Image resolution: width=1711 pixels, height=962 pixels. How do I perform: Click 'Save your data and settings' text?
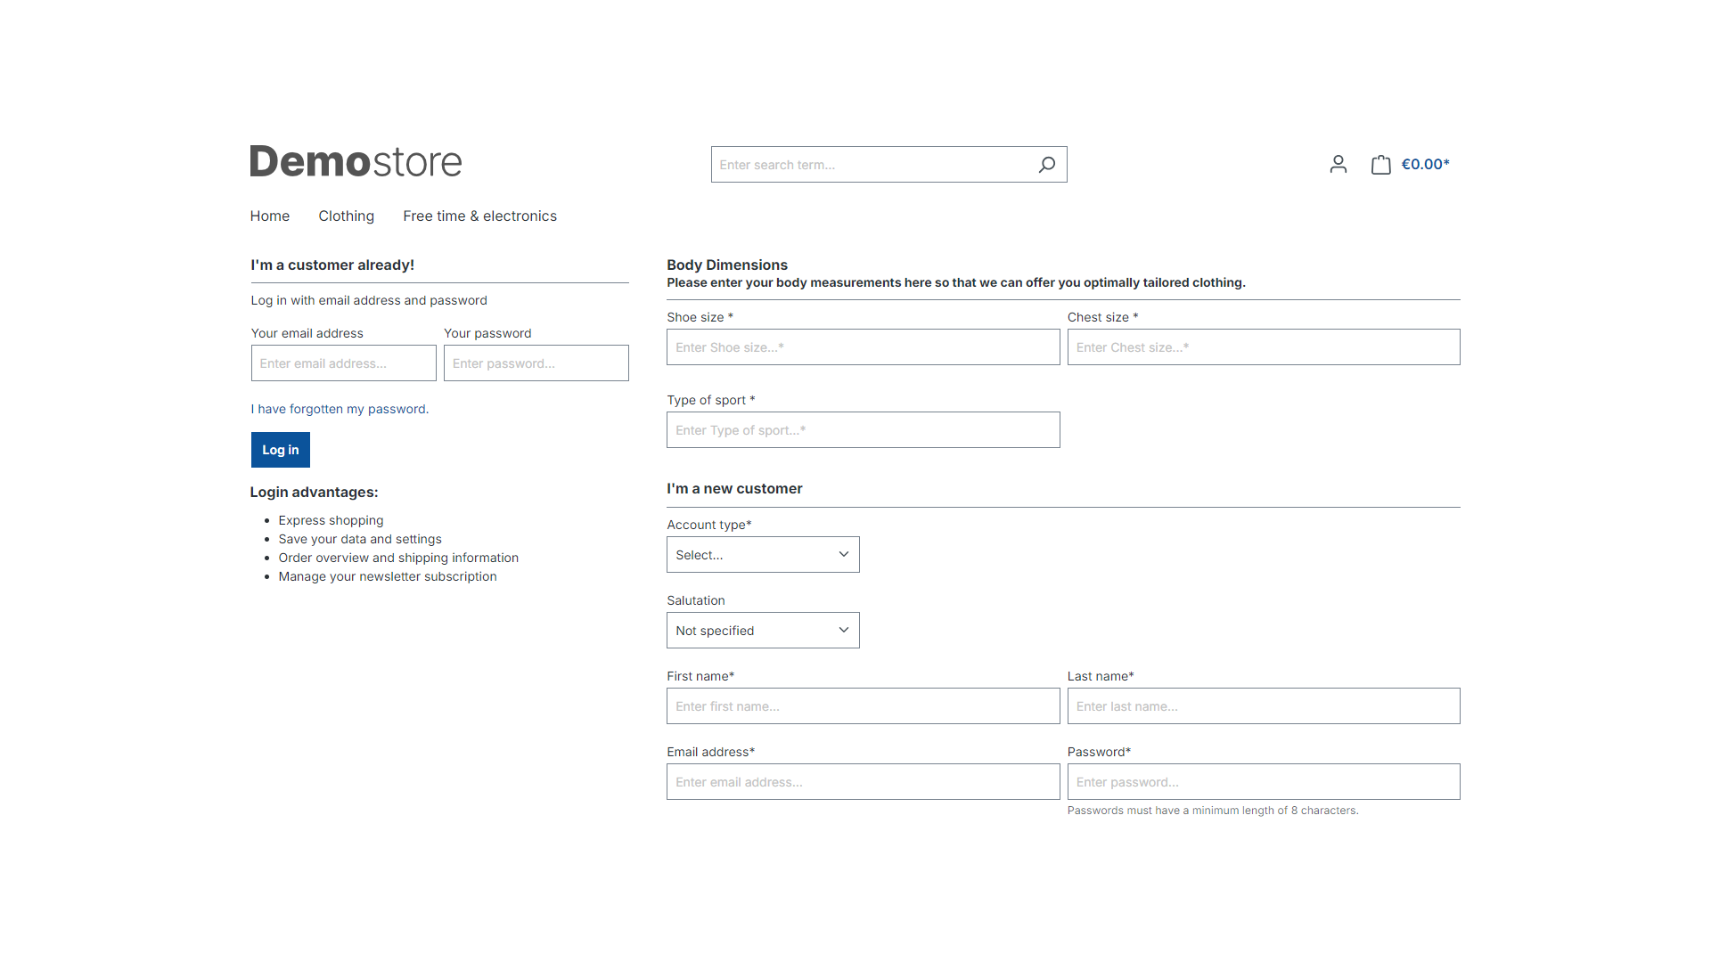[360, 539]
